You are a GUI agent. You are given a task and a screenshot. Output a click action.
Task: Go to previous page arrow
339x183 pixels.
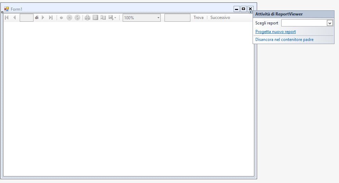click(15, 18)
